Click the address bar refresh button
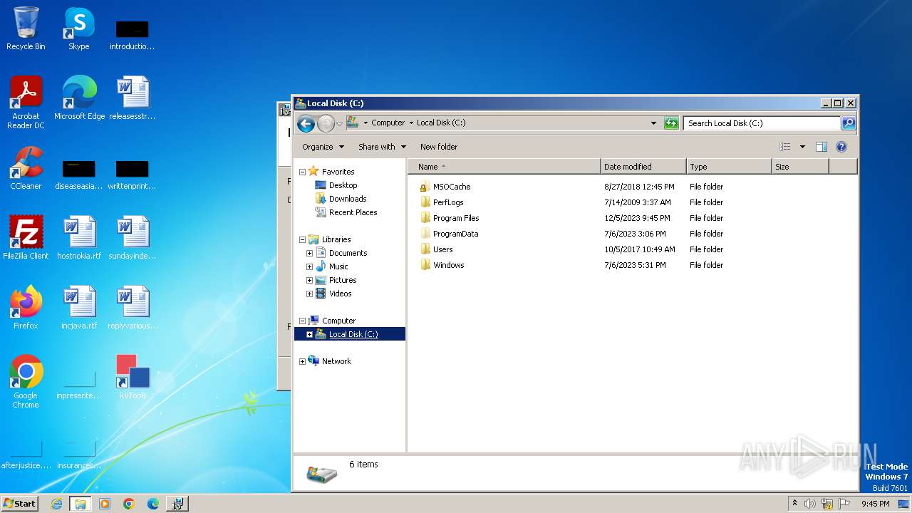912x513 pixels. click(671, 123)
